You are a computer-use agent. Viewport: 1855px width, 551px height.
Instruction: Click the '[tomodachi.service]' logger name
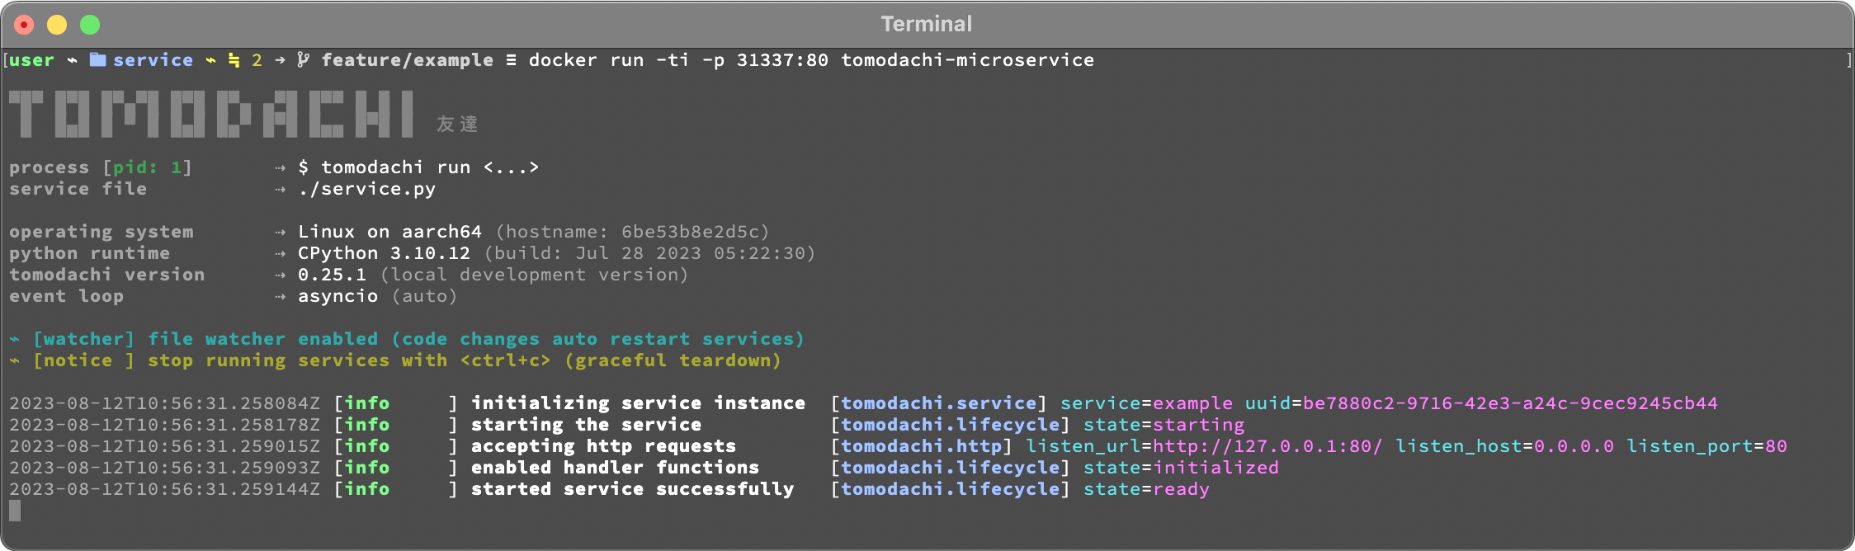coord(938,403)
